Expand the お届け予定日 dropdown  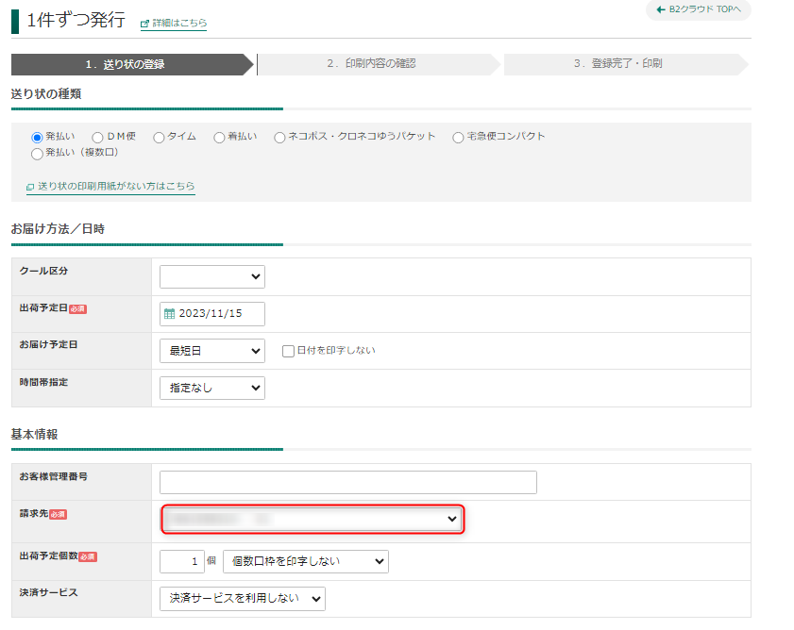(x=212, y=351)
